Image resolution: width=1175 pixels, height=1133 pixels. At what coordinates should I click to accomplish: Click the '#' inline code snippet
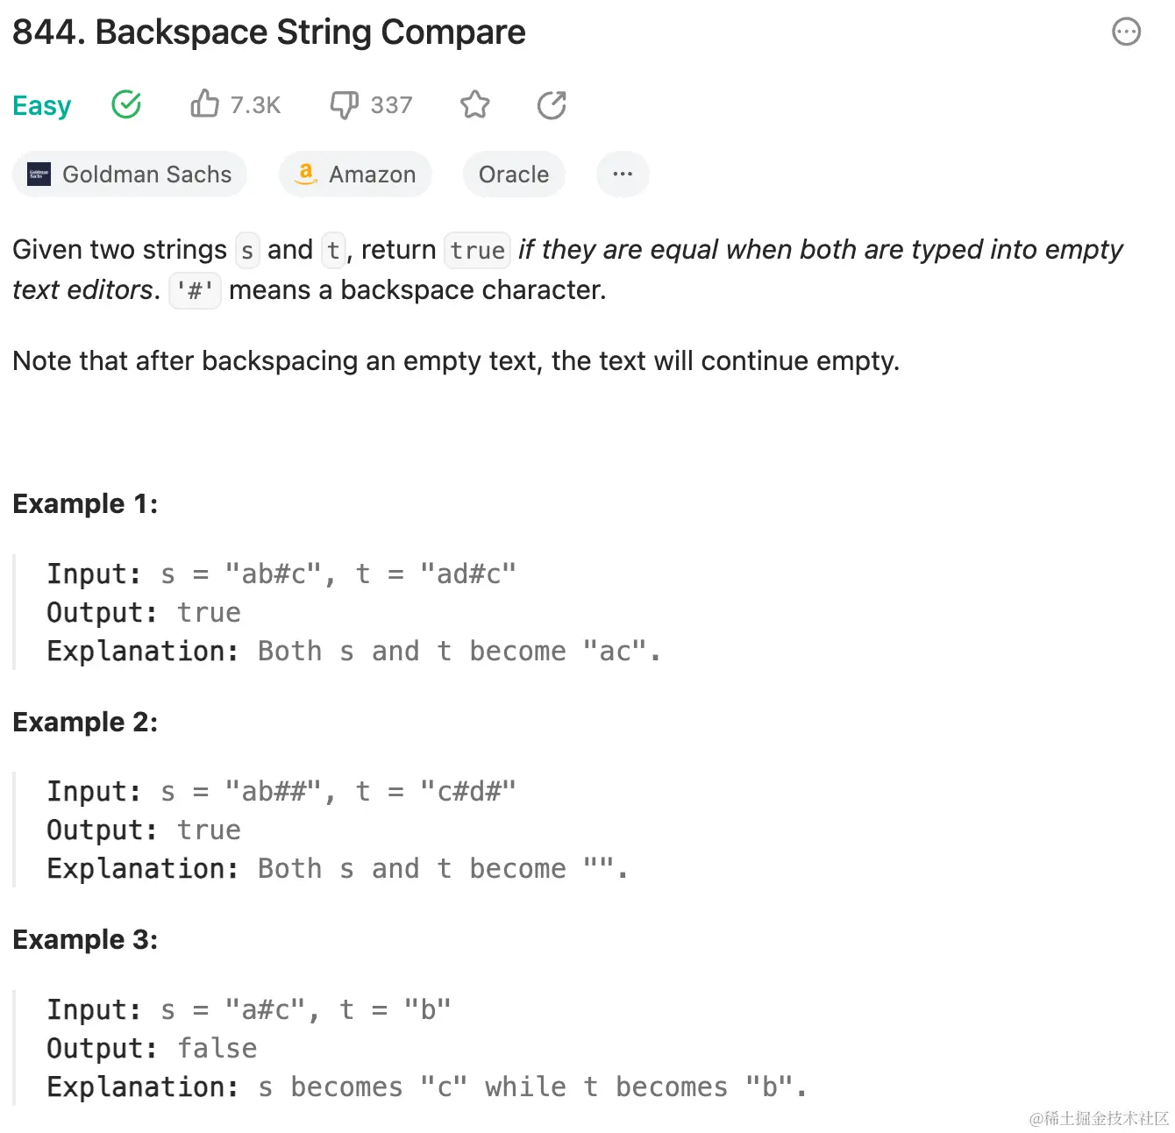195,290
